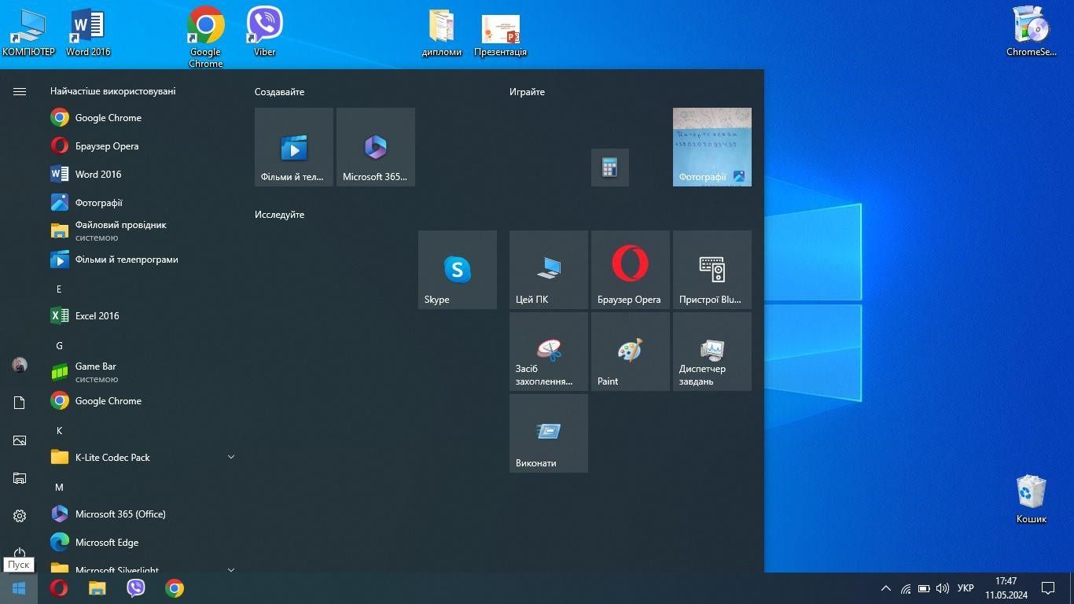The height and width of the screenshot is (604, 1074).
Task: Open Viber from the taskbar
Action: click(136, 588)
